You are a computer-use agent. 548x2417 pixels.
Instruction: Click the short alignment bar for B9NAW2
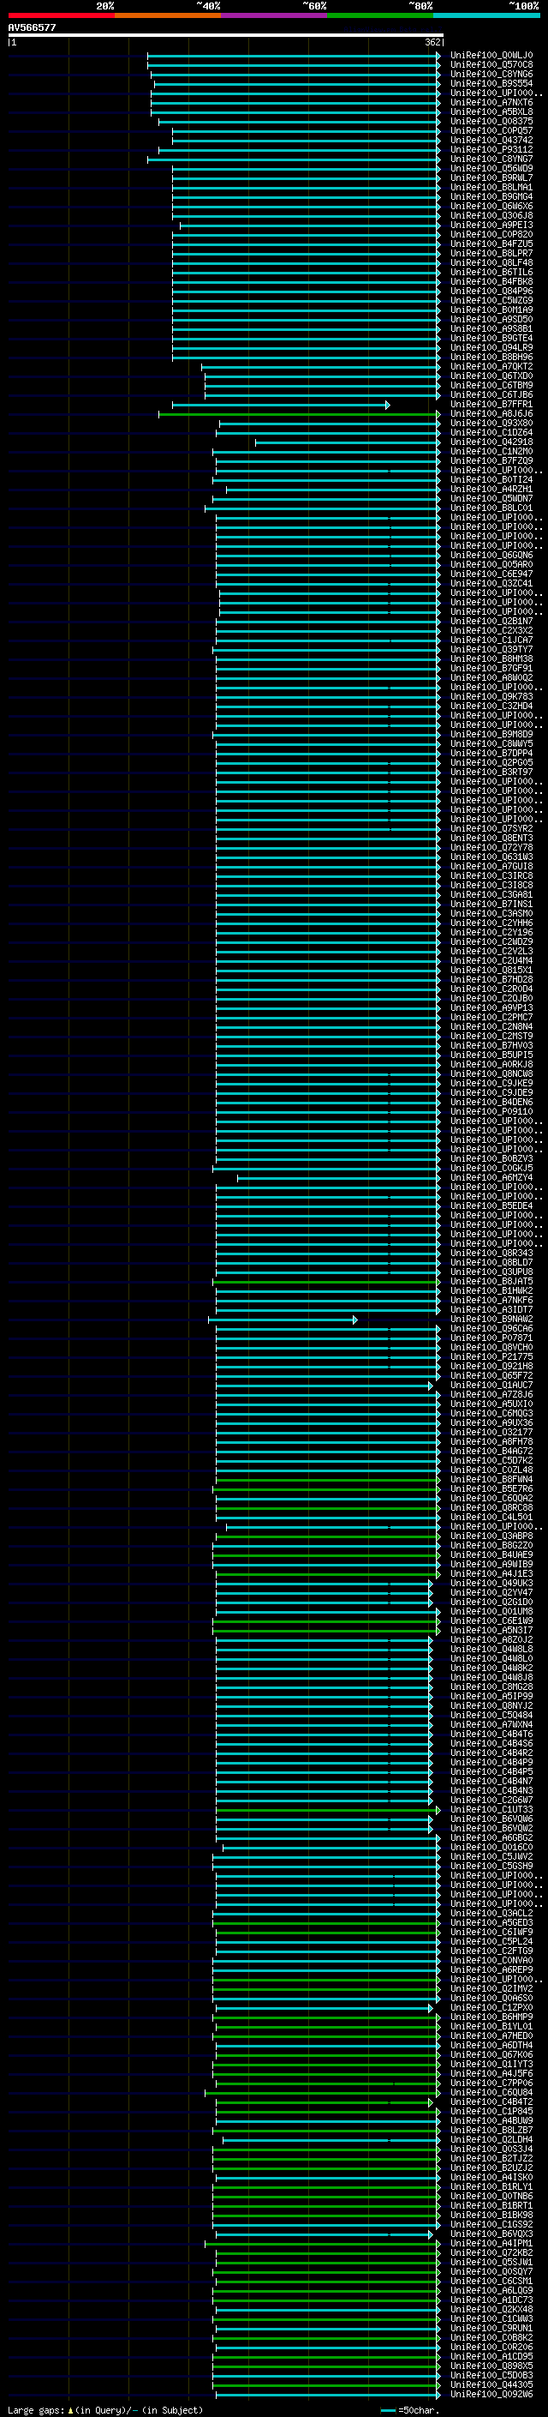coord(282,1320)
